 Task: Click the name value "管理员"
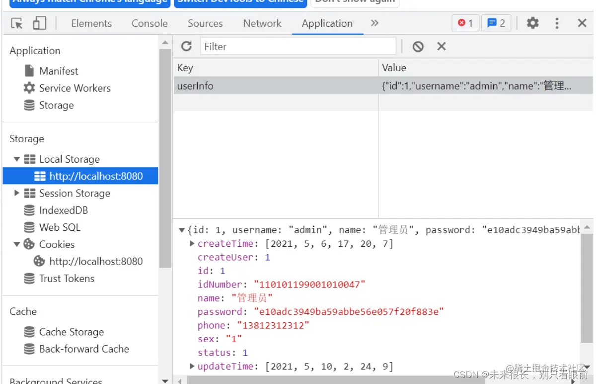tap(252, 298)
